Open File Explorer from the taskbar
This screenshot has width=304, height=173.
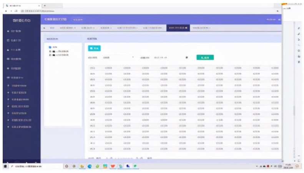coord(82,166)
